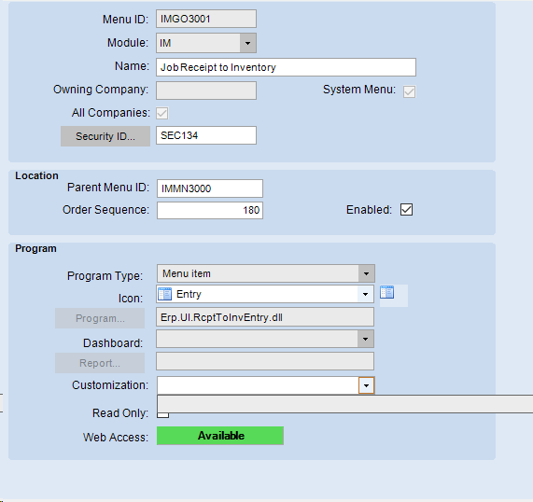
Task: Open the Icon dropdown arrow
Action: pyautogui.click(x=365, y=294)
